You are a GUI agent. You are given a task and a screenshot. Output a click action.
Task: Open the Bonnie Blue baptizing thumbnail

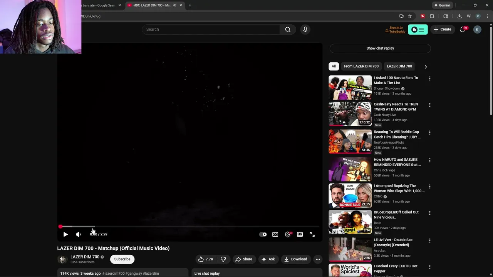pyautogui.click(x=350, y=195)
